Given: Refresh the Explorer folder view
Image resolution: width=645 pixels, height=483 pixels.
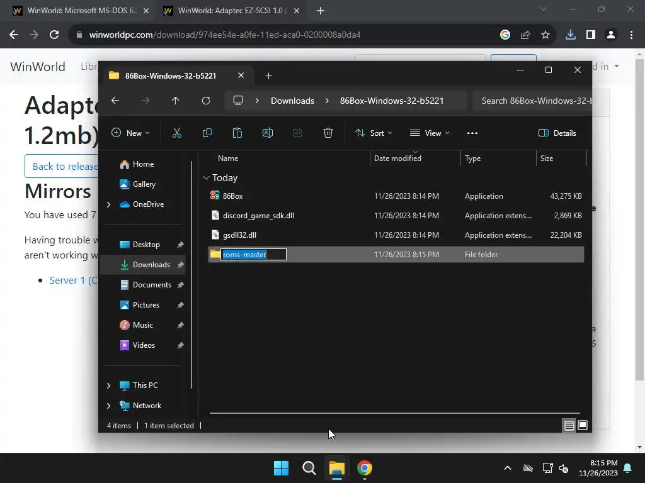Looking at the screenshot, I should pyautogui.click(x=206, y=101).
